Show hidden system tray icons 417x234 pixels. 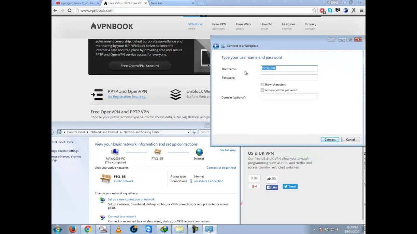point(315,229)
